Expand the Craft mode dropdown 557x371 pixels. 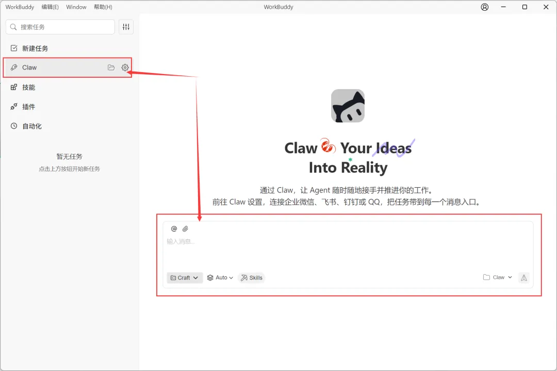coord(185,278)
